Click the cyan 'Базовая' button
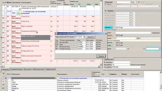162x91 pixels. pyautogui.click(x=109, y=28)
